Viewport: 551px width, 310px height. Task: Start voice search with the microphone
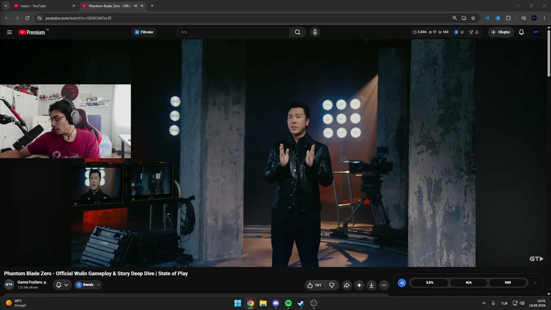coord(315,32)
